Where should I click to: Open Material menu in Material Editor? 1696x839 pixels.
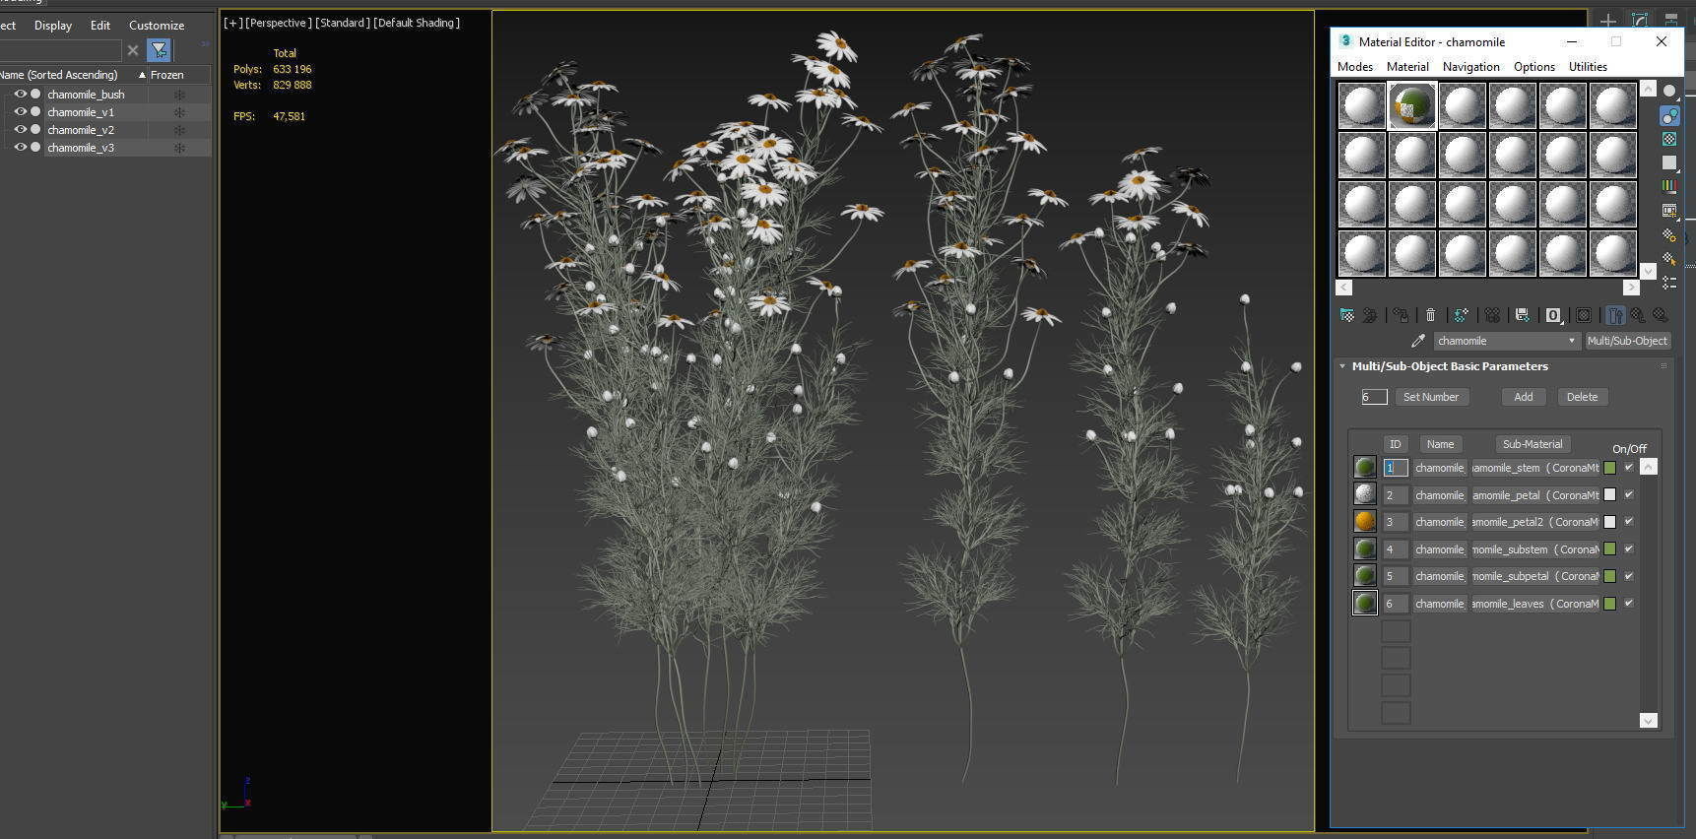tap(1407, 67)
